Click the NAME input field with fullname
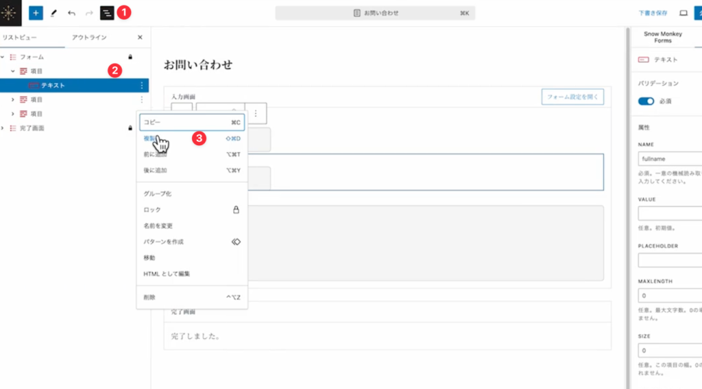 669,159
